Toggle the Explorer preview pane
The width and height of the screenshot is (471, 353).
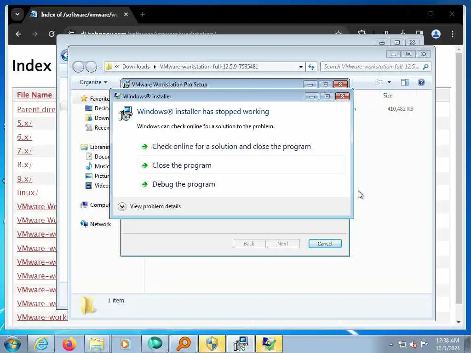click(x=405, y=82)
